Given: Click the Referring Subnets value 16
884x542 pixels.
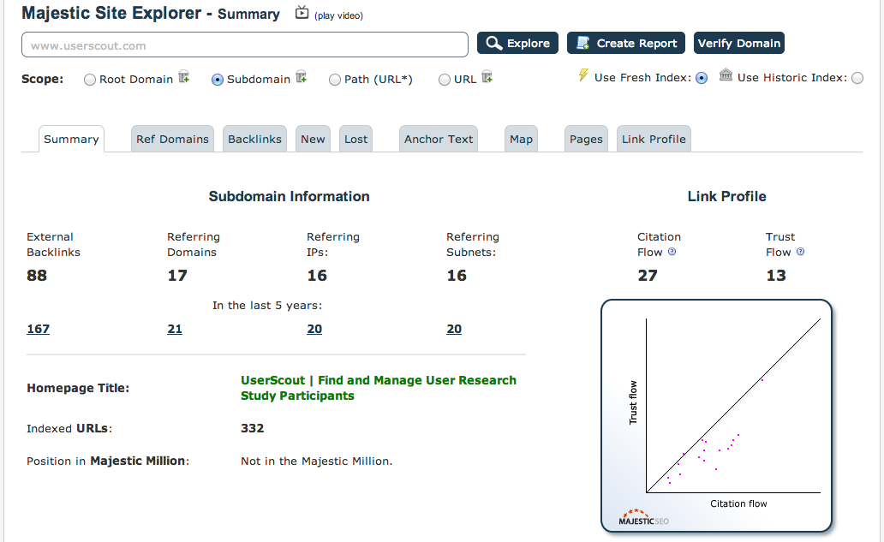Looking at the screenshot, I should tap(457, 276).
